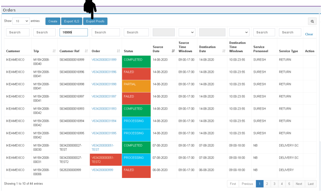Open order V63420000031998 link

104,84
